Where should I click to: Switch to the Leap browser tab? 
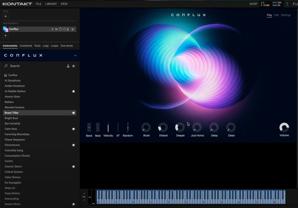coord(46,46)
